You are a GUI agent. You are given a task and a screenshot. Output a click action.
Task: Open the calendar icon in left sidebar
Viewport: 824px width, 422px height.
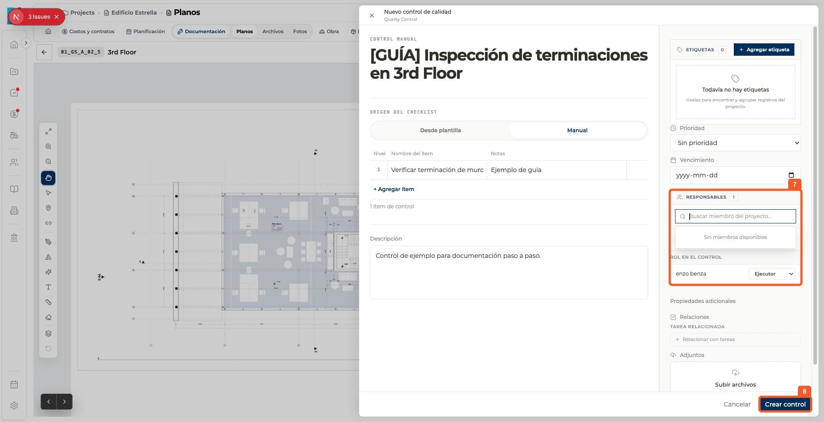14,384
